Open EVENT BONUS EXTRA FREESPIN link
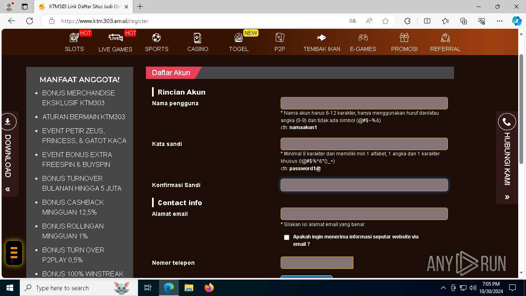526x296 pixels. pos(77,160)
